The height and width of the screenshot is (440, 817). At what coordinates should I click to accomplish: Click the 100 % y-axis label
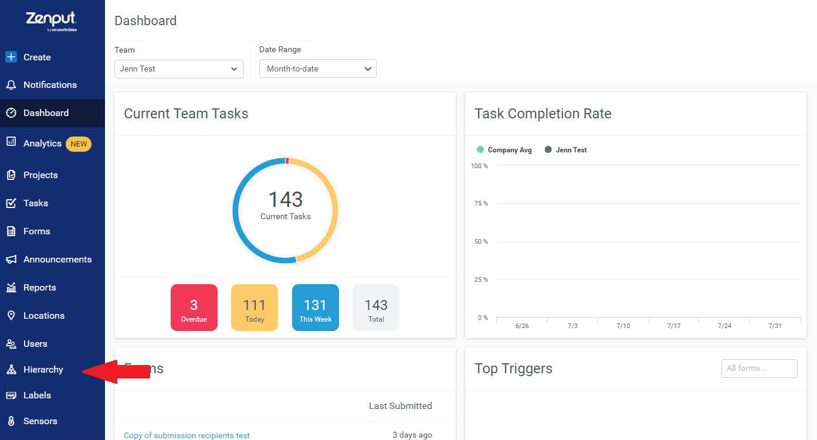coord(479,166)
